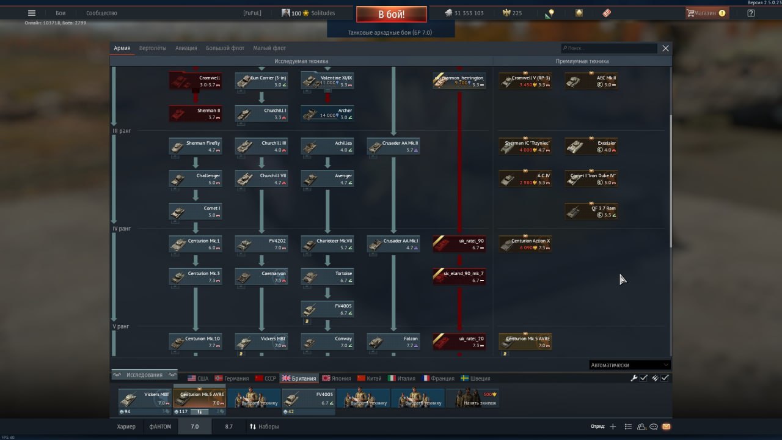Image resolution: width=782 pixels, height=440 pixels.
Task: Switch to Большой флот tab
Action: [x=225, y=48]
